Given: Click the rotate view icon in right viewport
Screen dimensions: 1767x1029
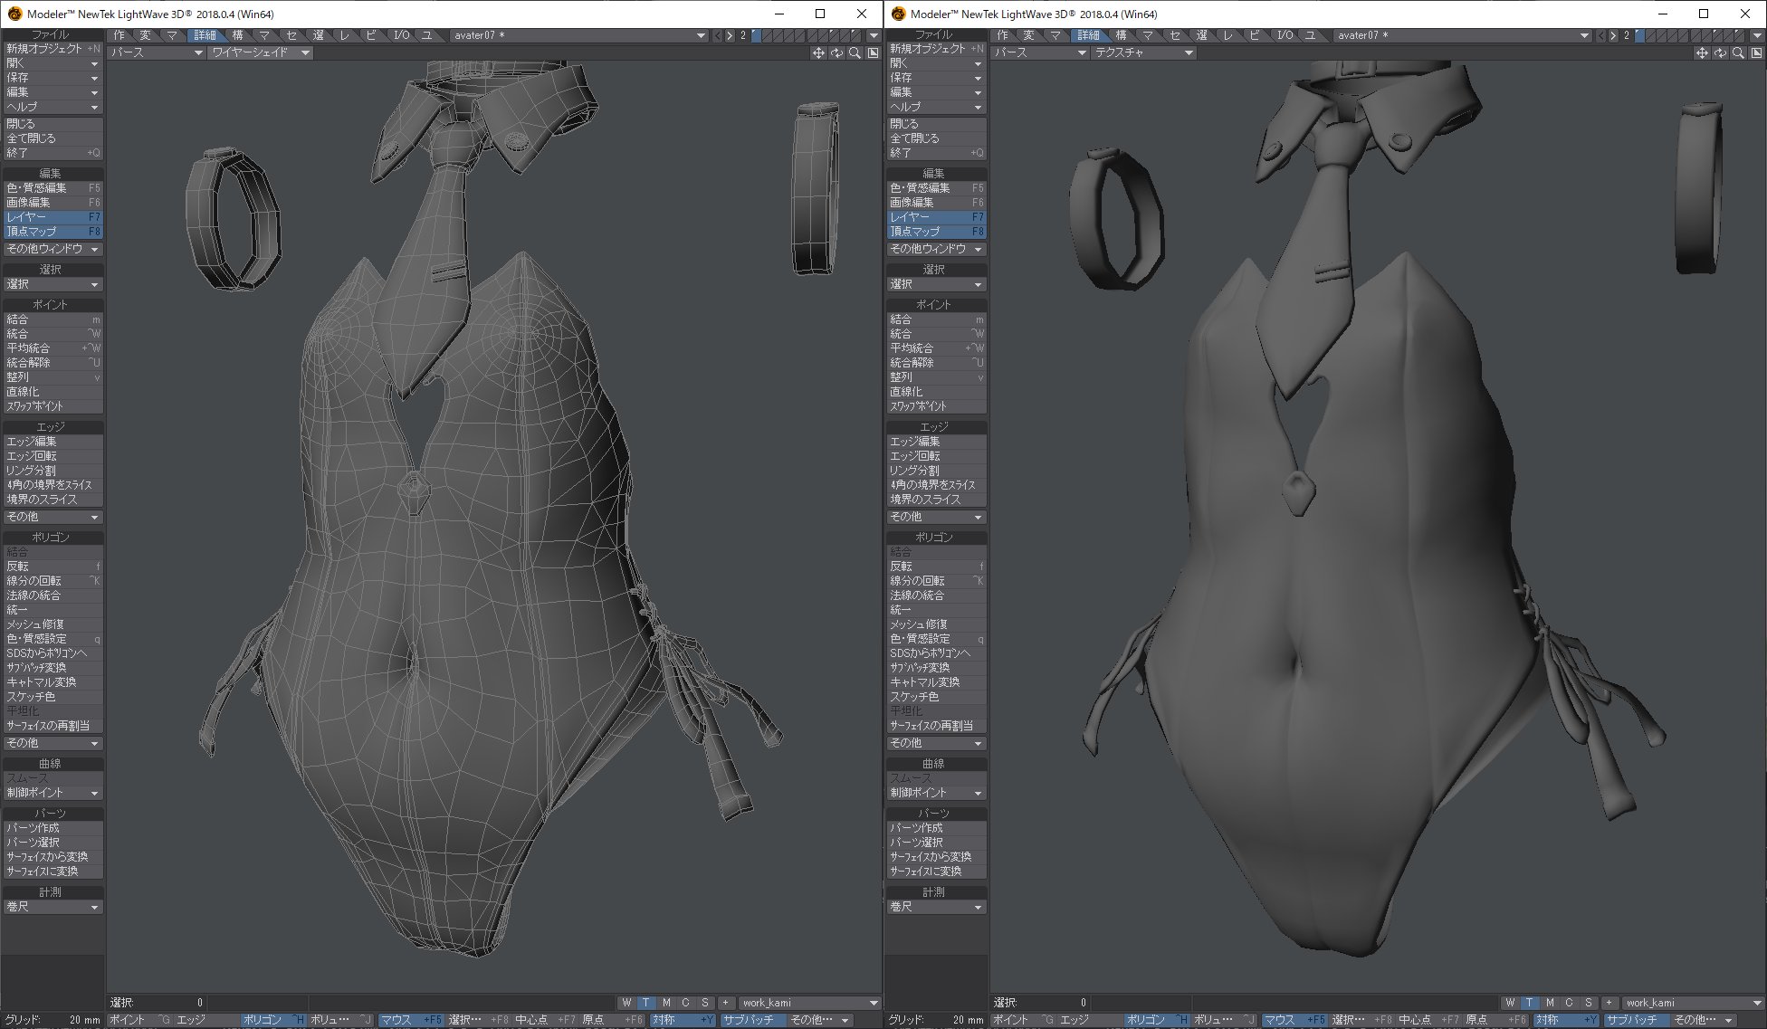Looking at the screenshot, I should point(1720,53).
